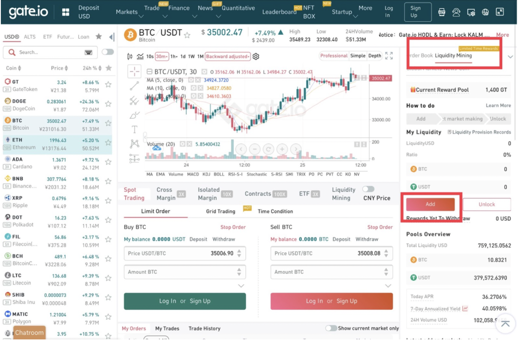
Task: Enable the CNY Price toggle
Action: (368, 189)
